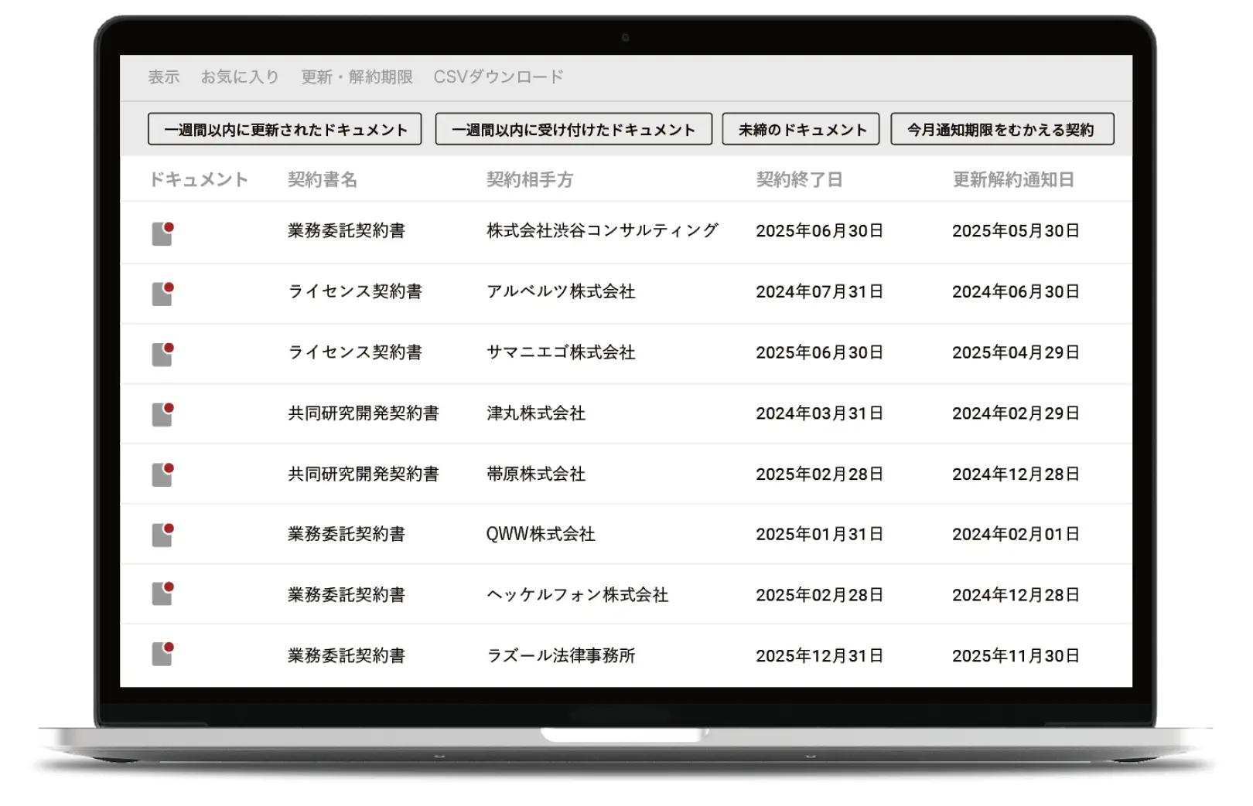Select 業務委託契約書 for 株式会社渋谷コンサルティング
1253x806 pixels.
point(347,231)
